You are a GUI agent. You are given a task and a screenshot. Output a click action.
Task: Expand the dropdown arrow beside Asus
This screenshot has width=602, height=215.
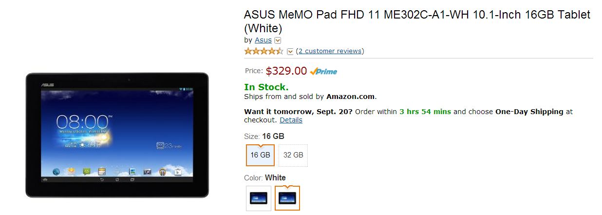278,40
